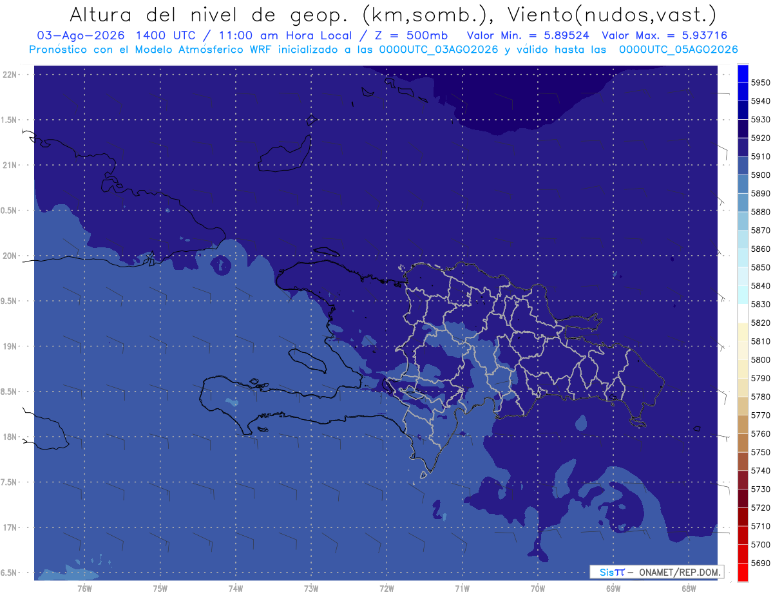773x597 pixels.
Task: Click the bottom red swatch below 5690
Action: [x=743, y=572]
